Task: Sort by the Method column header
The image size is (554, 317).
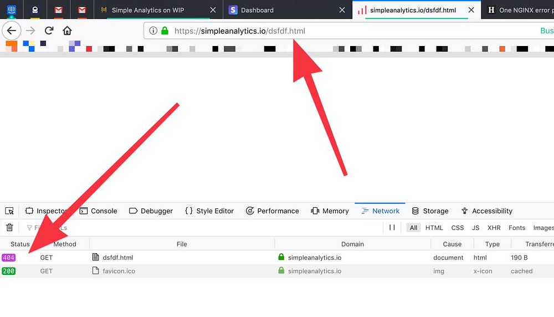Action: pos(65,244)
